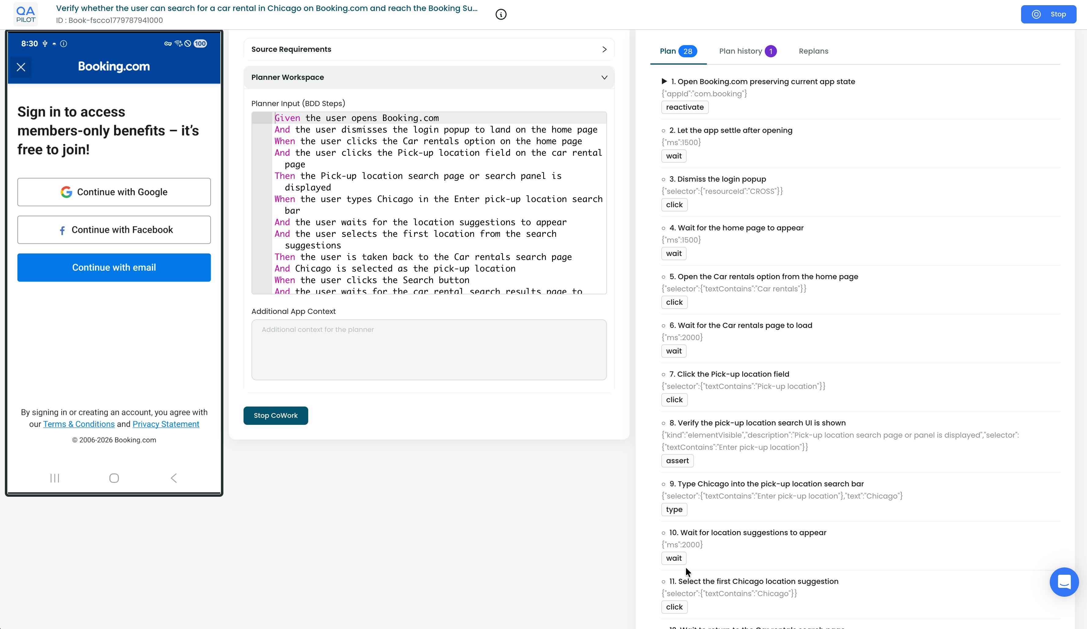The height and width of the screenshot is (629, 1087).
Task: Expand the Source Requirements section
Action: click(x=429, y=49)
